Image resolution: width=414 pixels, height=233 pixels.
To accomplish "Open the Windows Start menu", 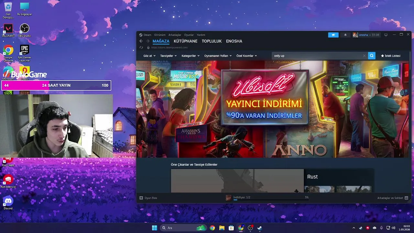I will pyautogui.click(x=154, y=228).
